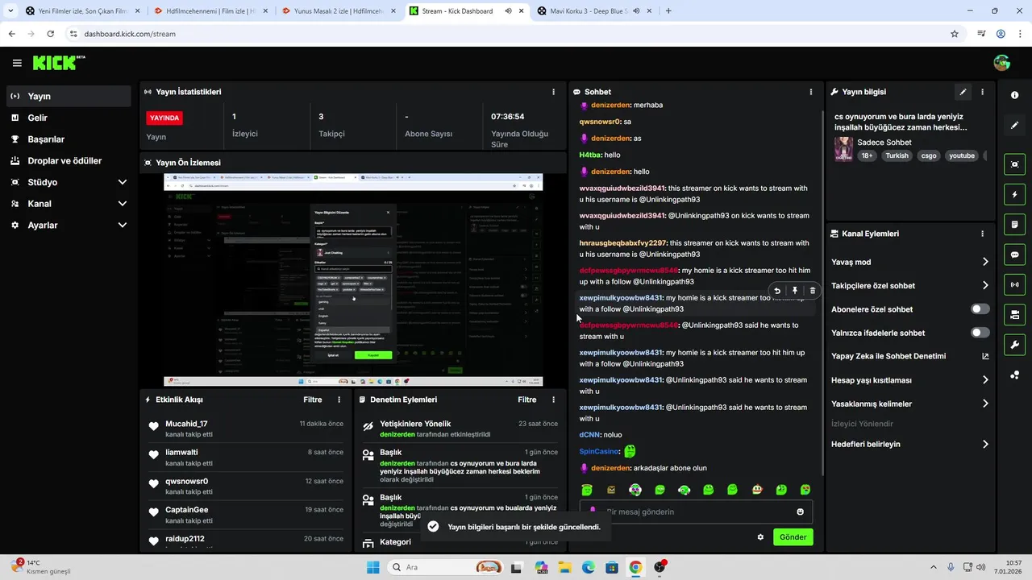The height and width of the screenshot is (580, 1032).
Task: Toggle the wrench icon in right sidebar
Action: click(x=1014, y=345)
